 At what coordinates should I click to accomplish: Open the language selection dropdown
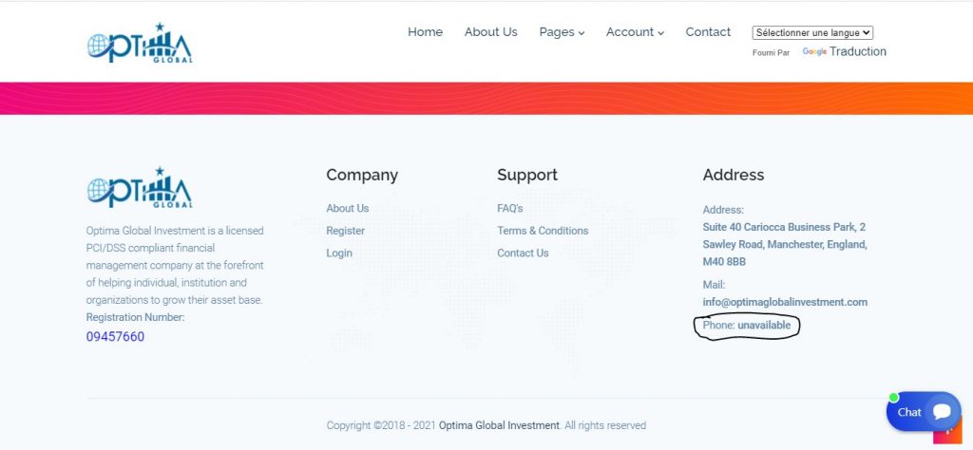click(812, 32)
